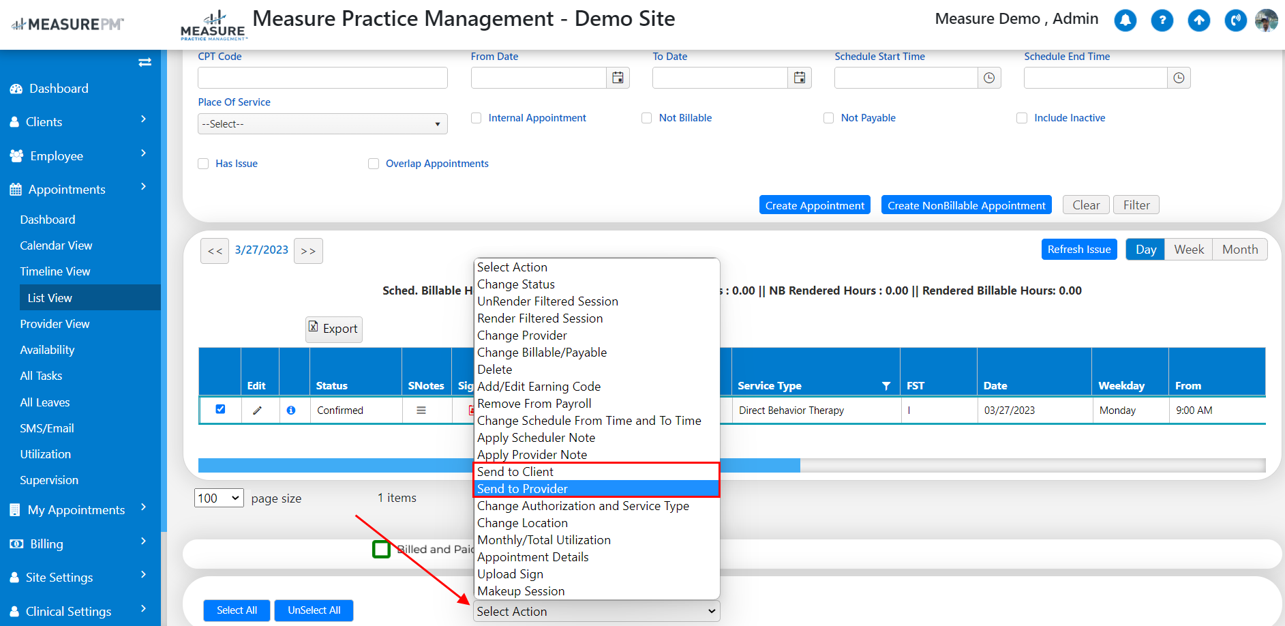1285x626 pixels.
Task: Select Change Provider in action list
Action: (596, 336)
